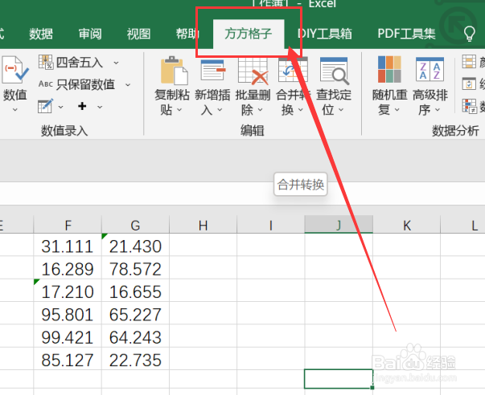Select the cell containing 95.801
Screen dimensions: 485x395
[68, 314]
